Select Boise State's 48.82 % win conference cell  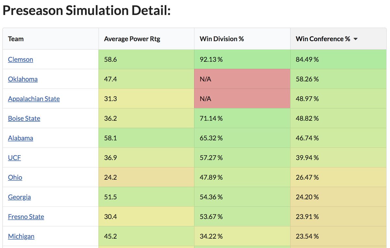(338, 118)
